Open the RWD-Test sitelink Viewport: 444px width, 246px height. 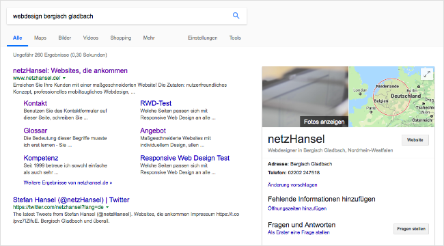pos(156,103)
